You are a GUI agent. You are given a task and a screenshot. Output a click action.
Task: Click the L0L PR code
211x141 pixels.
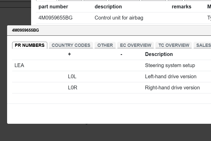point(72,77)
